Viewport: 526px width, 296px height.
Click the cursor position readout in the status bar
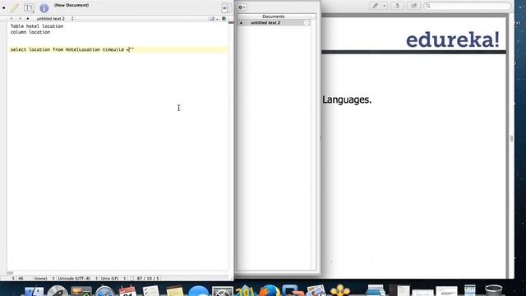pos(18,279)
